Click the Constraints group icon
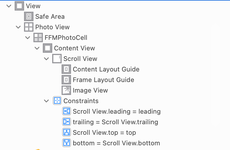This screenshot has height=150, width=230. [x=57, y=101]
